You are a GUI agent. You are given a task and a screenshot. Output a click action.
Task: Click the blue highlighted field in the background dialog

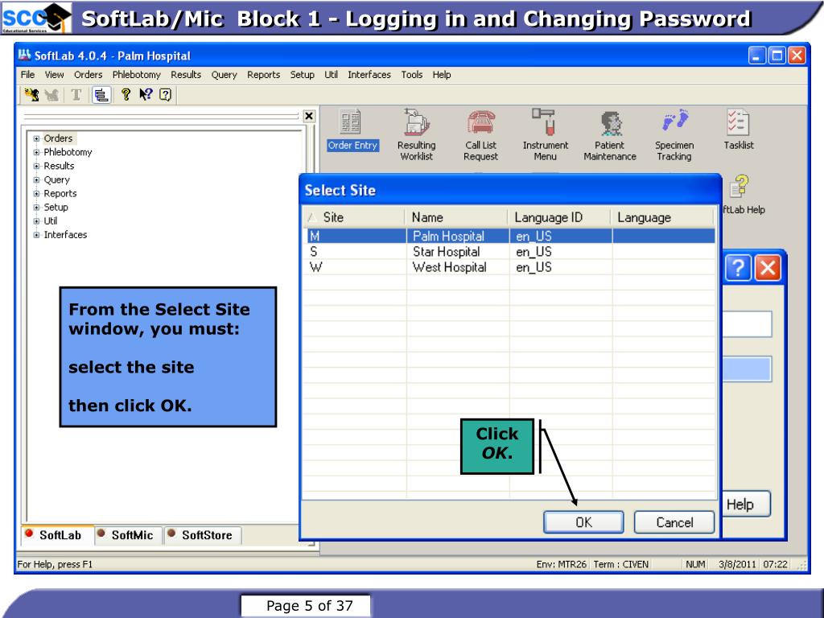[748, 369]
